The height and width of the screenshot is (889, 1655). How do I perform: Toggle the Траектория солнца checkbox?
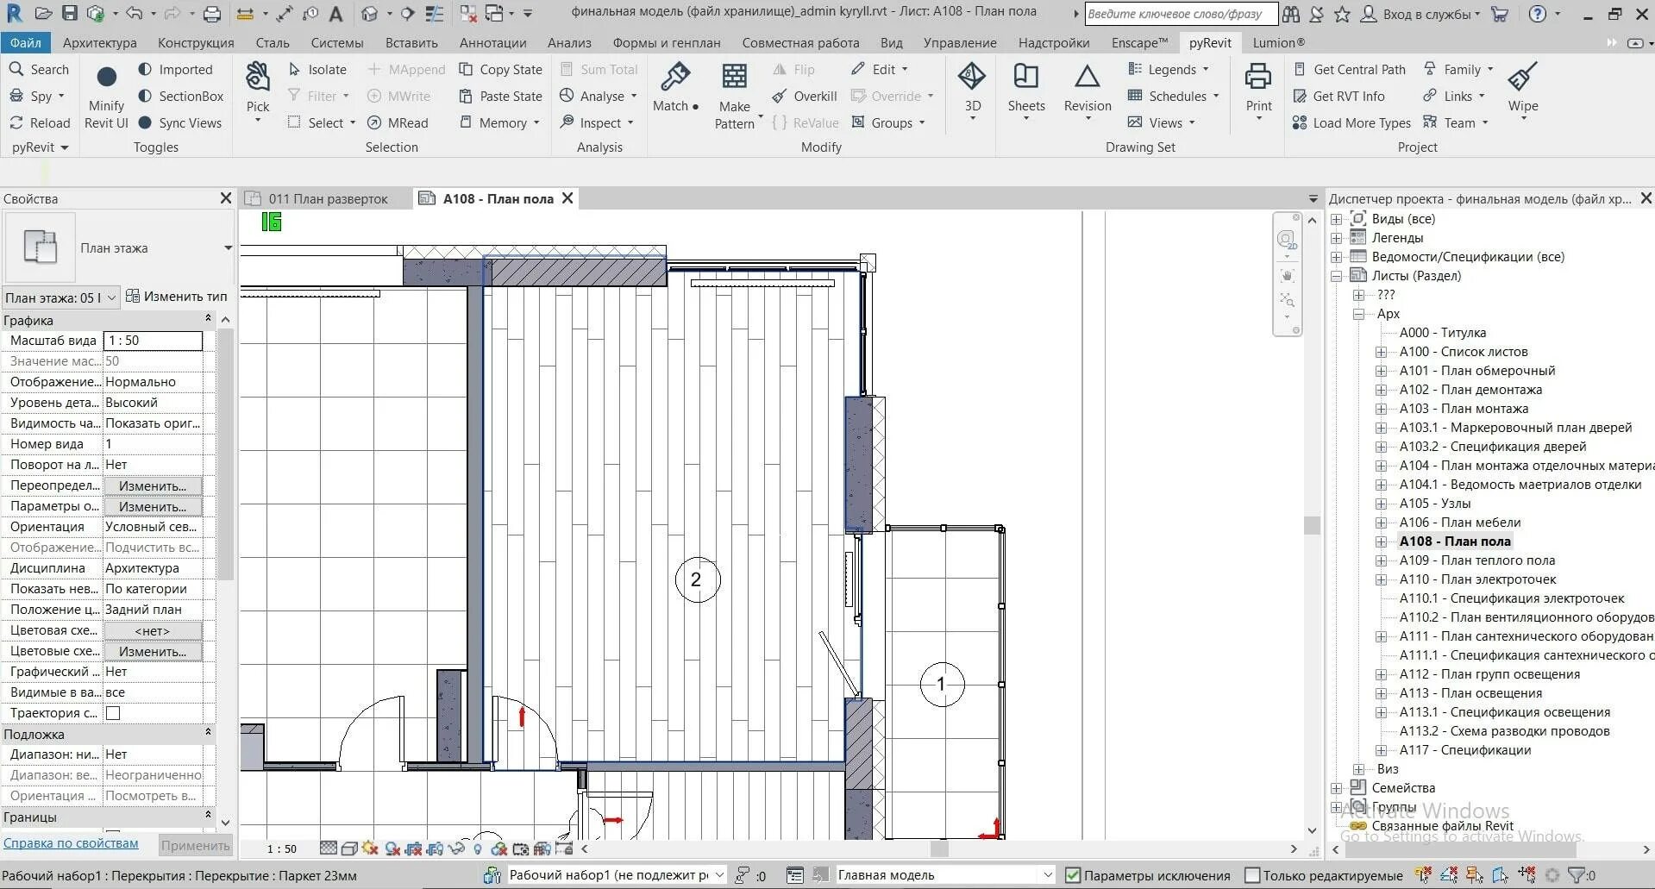coord(113,713)
